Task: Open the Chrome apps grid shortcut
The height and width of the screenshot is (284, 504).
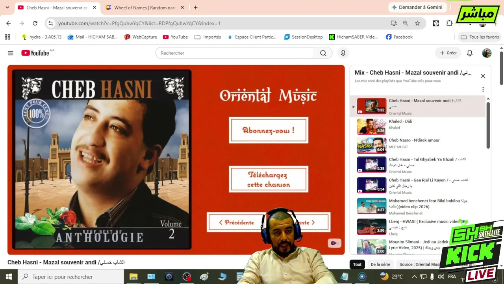Action: (x=7, y=37)
